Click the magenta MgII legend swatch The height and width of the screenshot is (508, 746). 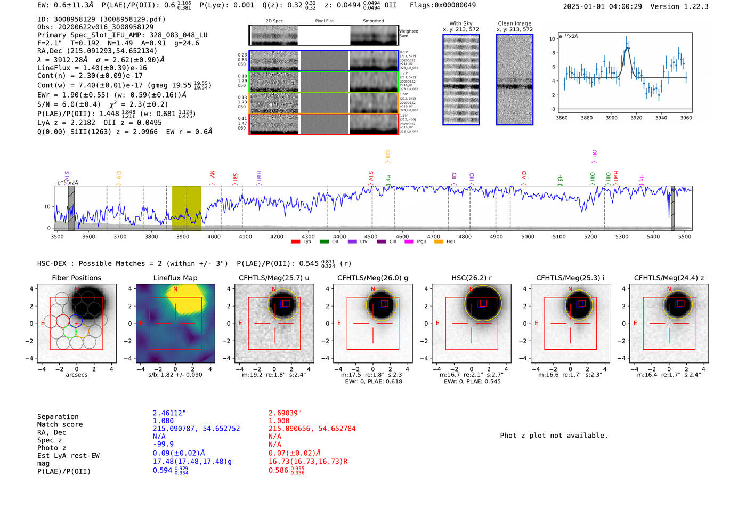pos(409,242)
